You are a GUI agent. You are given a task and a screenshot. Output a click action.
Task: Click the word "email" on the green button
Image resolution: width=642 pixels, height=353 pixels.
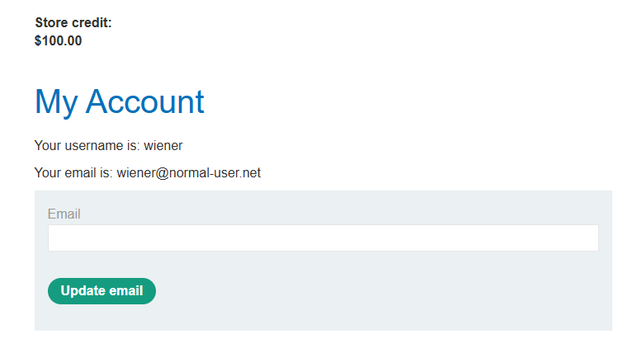click(x=125, y=291)
